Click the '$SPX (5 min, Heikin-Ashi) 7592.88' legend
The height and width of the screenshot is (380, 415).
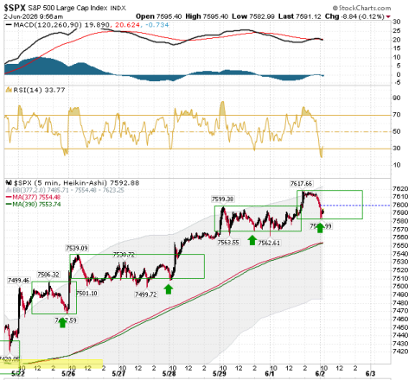[77, 183]
